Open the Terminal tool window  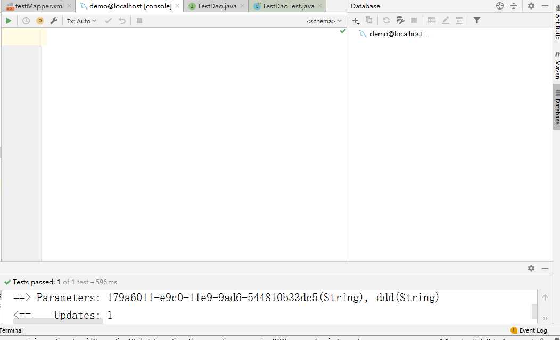click(x=11, y=330)
